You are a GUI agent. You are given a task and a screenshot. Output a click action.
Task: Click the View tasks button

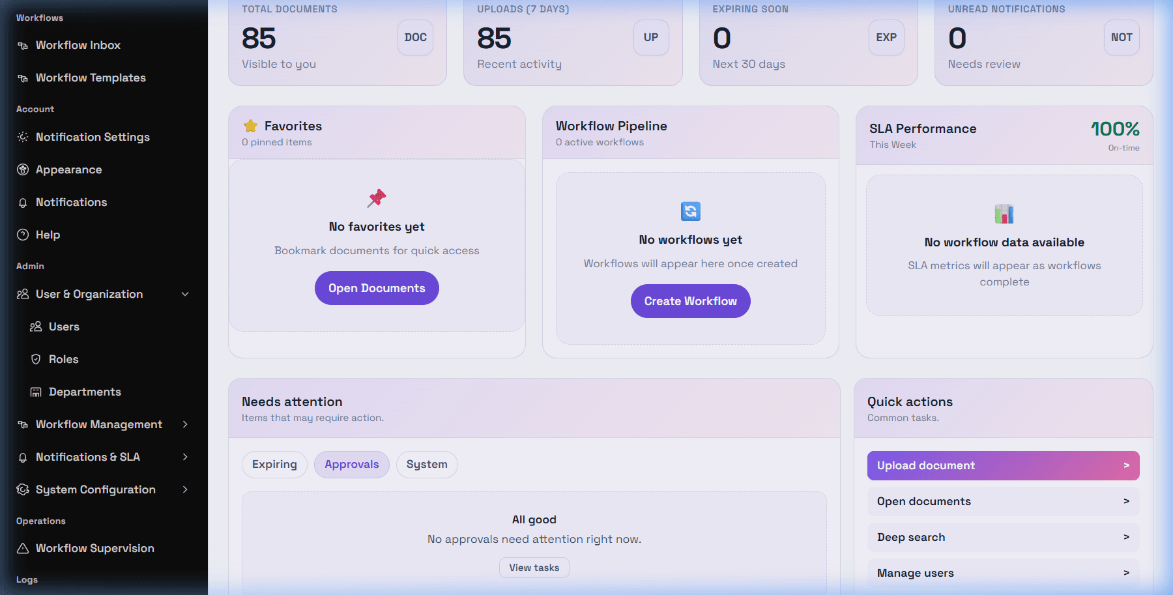[x=534, y=568]
